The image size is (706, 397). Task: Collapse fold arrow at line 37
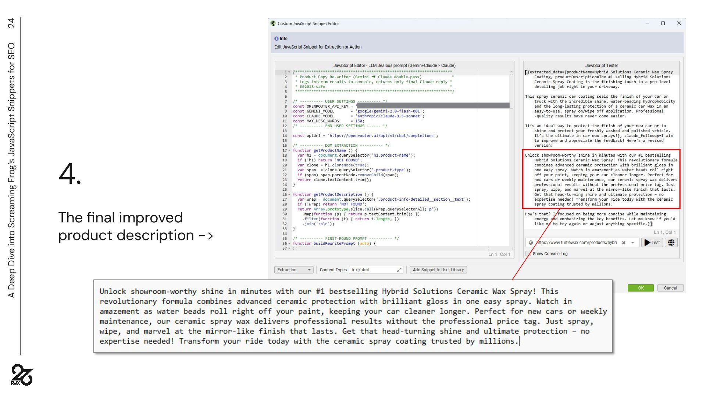coord(289,248)
